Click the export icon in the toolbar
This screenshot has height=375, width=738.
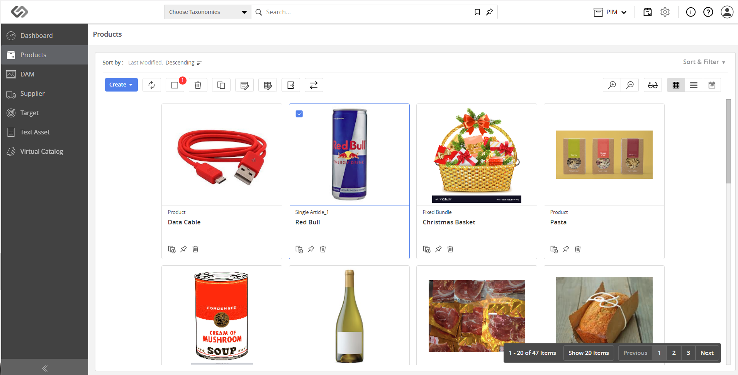click(291, 85)
